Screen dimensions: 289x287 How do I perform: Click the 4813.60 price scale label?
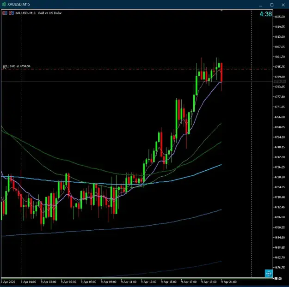coord(280,37)
